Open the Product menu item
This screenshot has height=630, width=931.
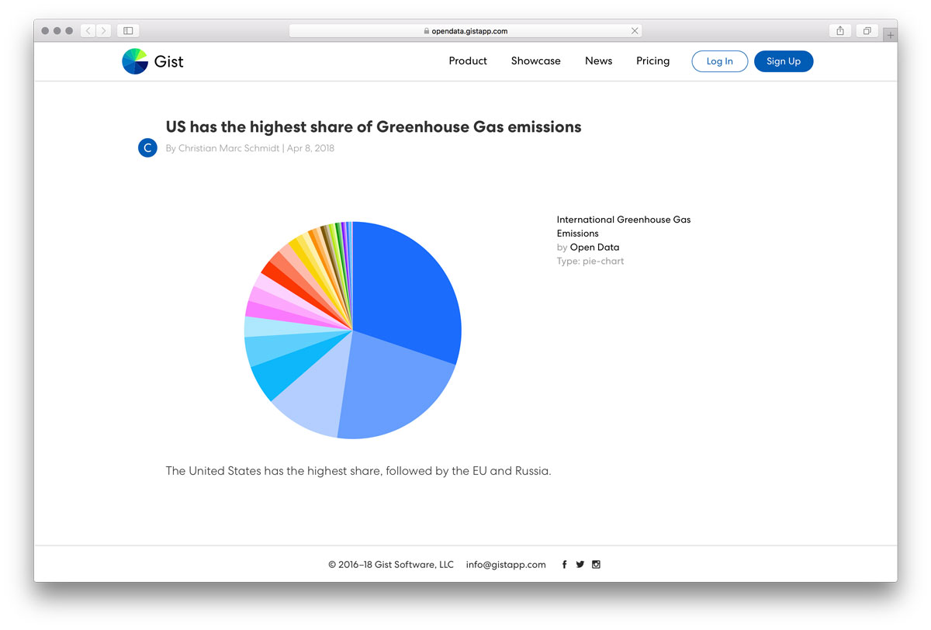(468, 61)
